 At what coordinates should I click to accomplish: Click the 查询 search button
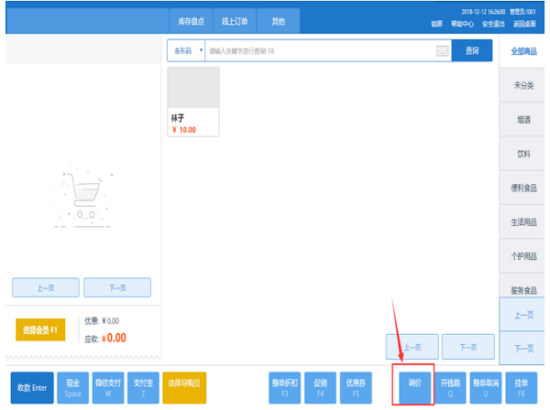pyautogui.click(x=472, y=50)
